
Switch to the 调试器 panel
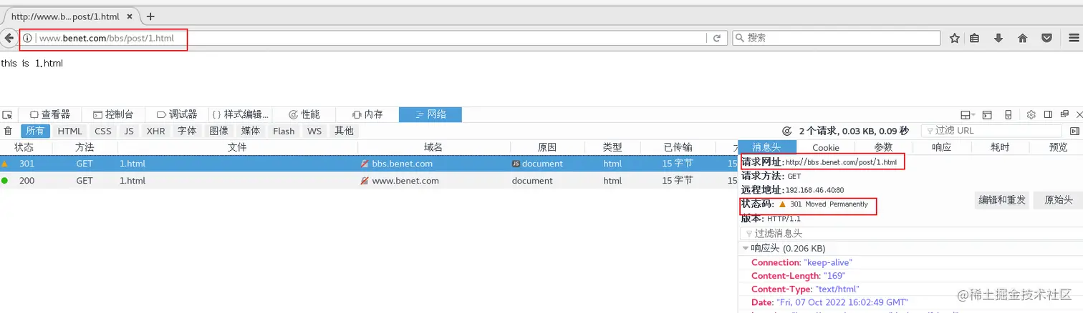(x=176, y=114)
